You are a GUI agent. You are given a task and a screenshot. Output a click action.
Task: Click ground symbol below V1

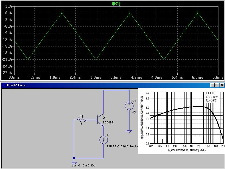click(129, 131)
